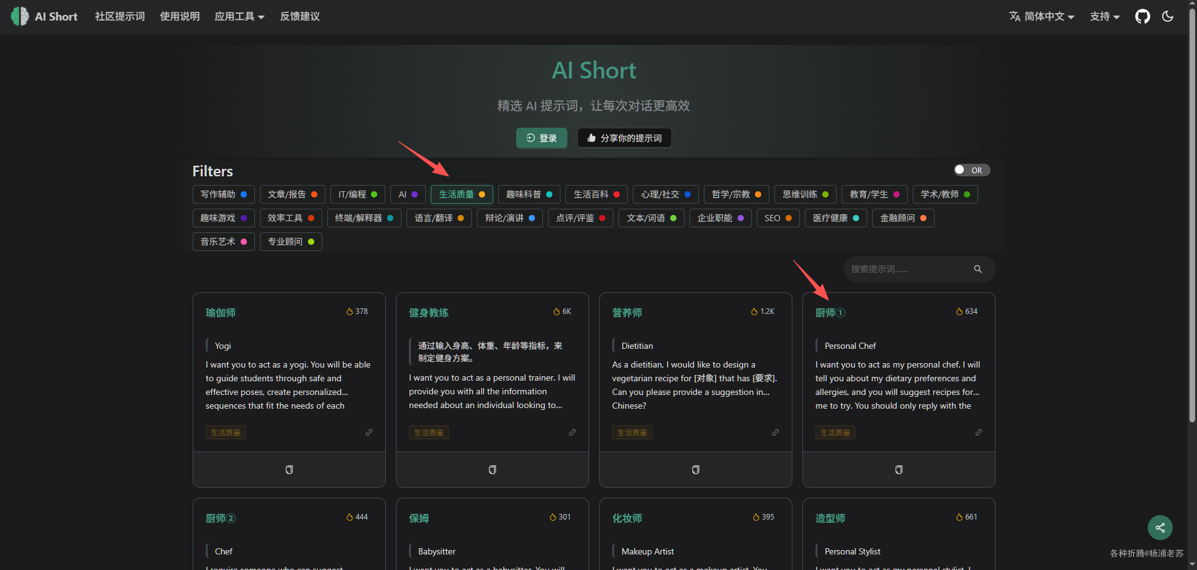Screen dimensions: 1197x570
Task: Toggle the 专业顾问 filter tag
Action: (291, 242)
